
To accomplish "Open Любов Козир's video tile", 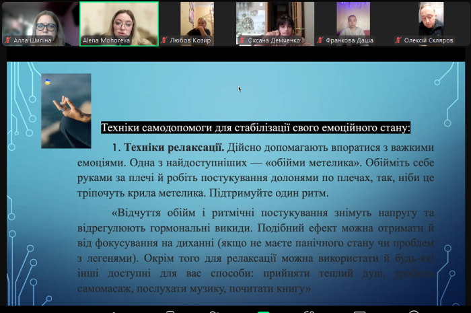I will (197, 19).
